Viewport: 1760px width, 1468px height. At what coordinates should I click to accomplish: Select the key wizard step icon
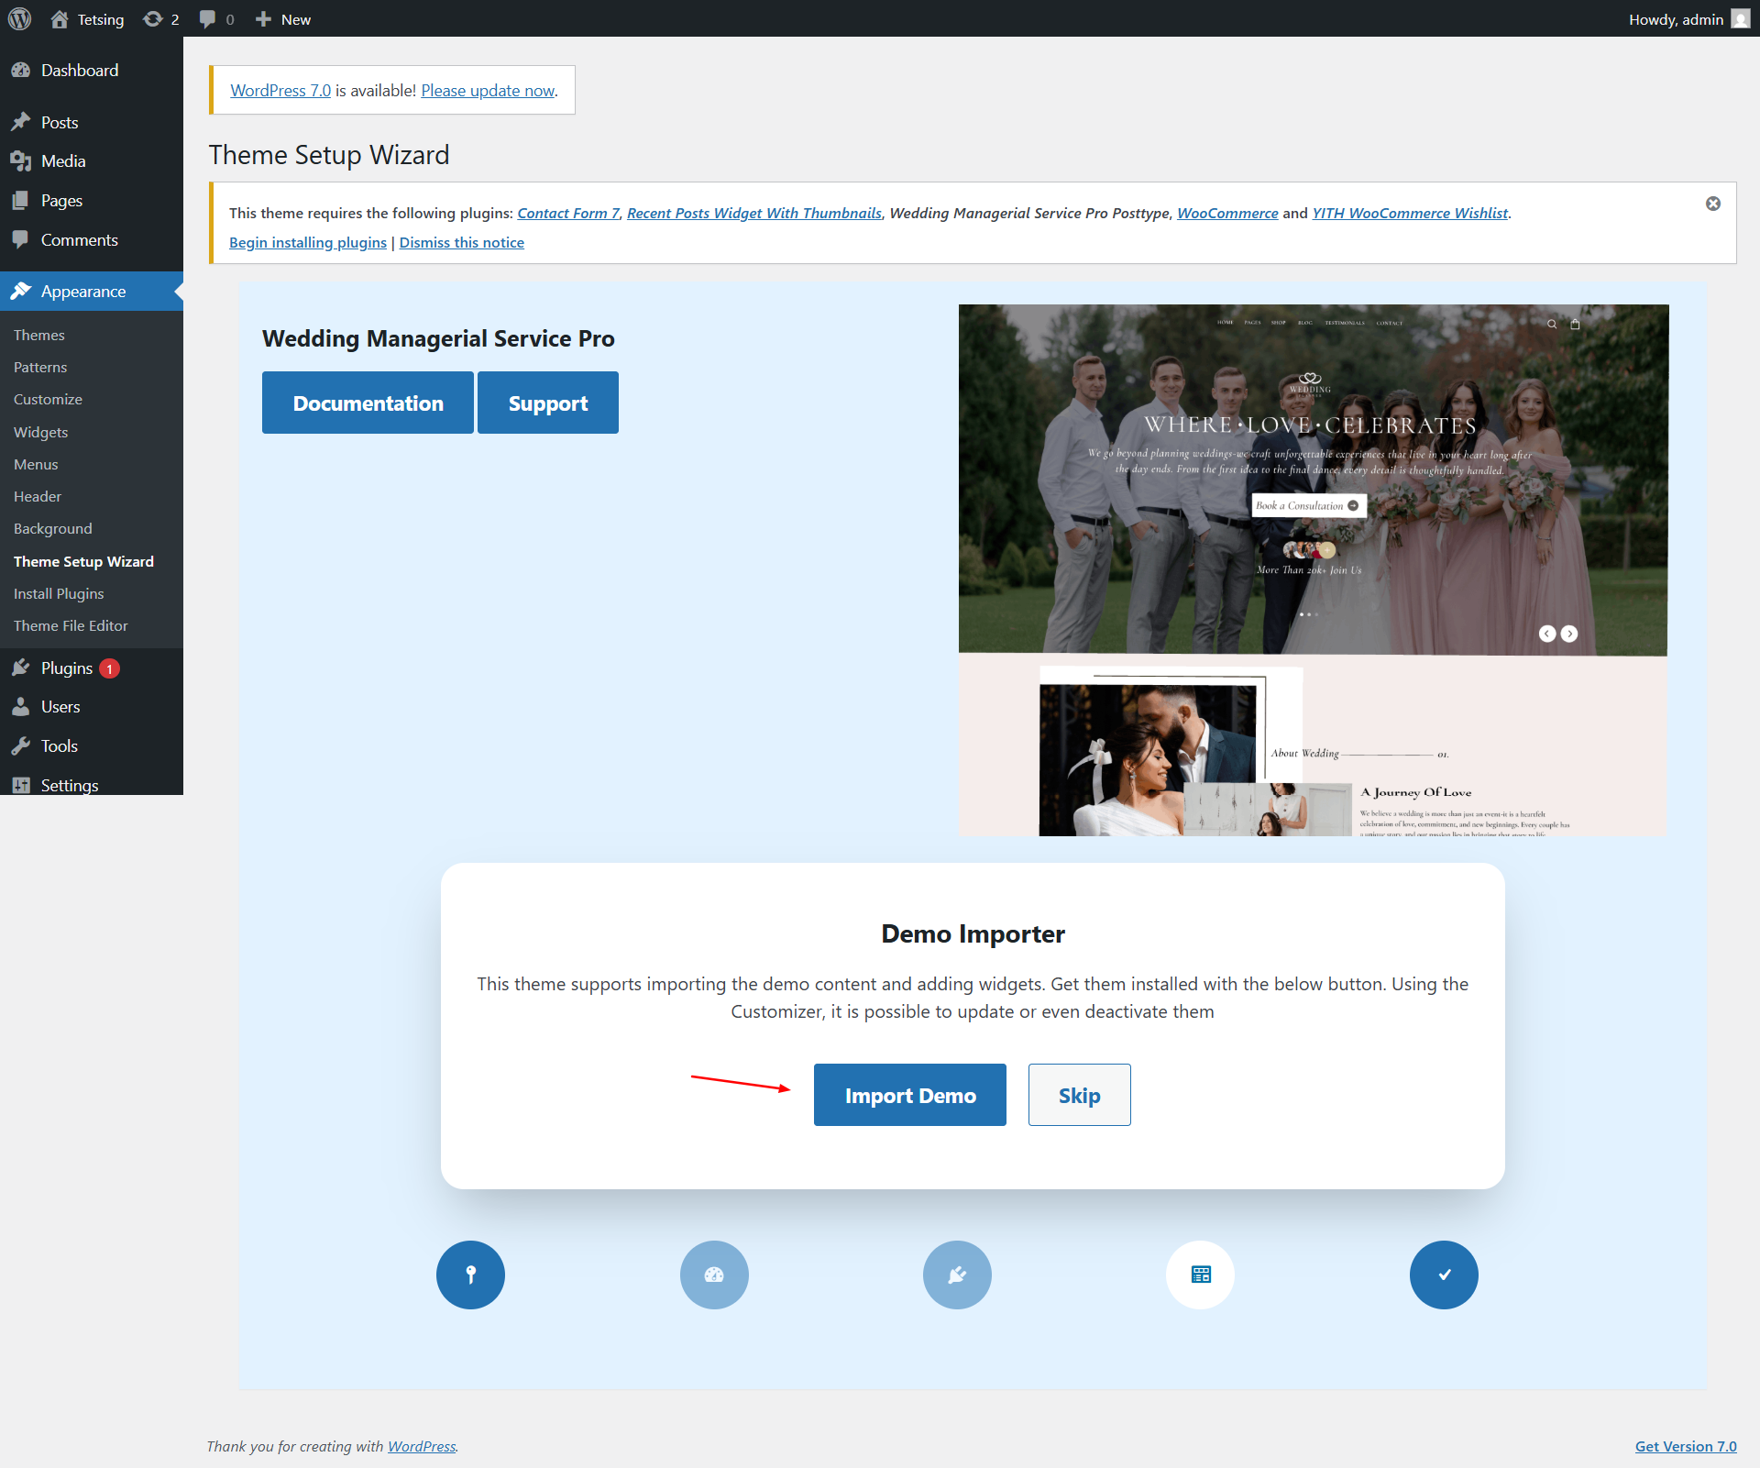tap(470, 1275)
